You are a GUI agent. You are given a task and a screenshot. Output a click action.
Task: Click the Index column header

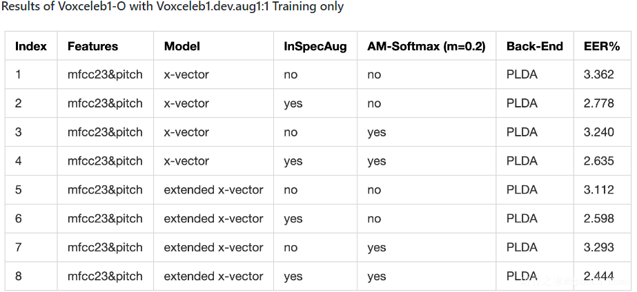(x=30, y=47)
